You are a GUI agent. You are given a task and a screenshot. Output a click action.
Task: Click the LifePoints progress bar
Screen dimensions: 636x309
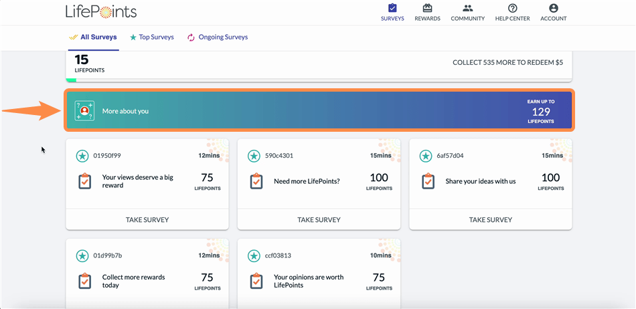[x=319, y=80]
